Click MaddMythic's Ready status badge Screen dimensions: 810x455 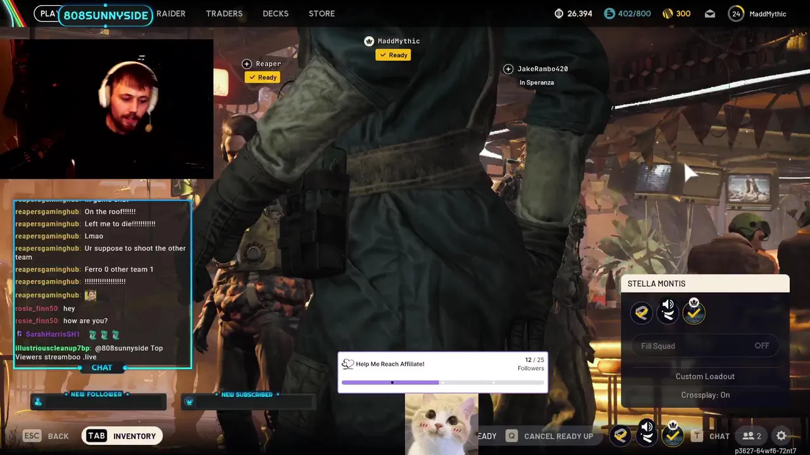coord(394,55)
